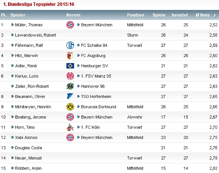Click the Hannover 96 club logo
Viewport: 219px width, 173px height.
(70, 86)
